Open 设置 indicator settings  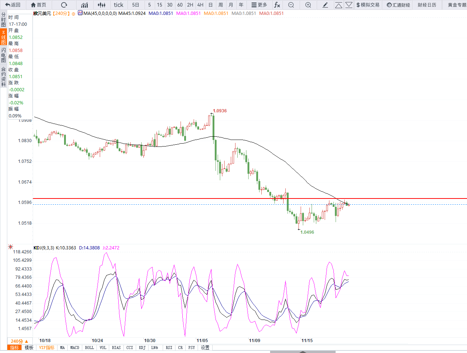point(205,348)
